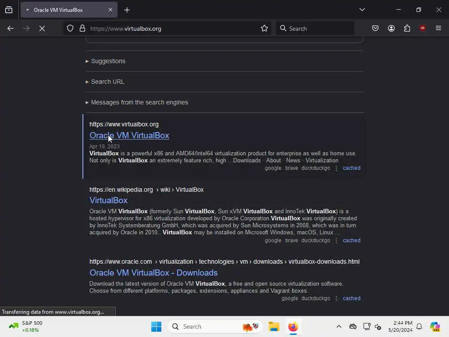449x337 pixels.
Task: Open the Firefox application hamburger menu
Action: pos(438,28)
